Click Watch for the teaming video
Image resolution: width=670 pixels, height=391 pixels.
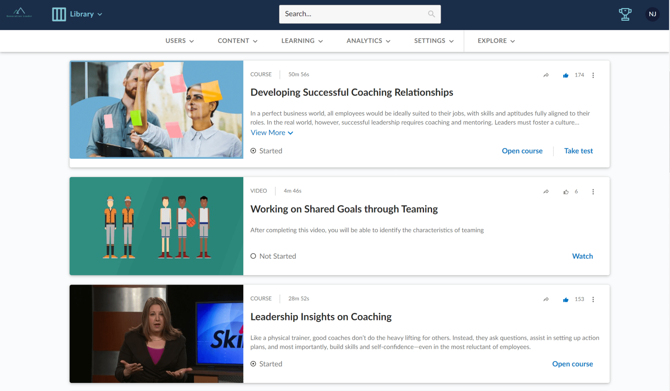coord(582,256)
